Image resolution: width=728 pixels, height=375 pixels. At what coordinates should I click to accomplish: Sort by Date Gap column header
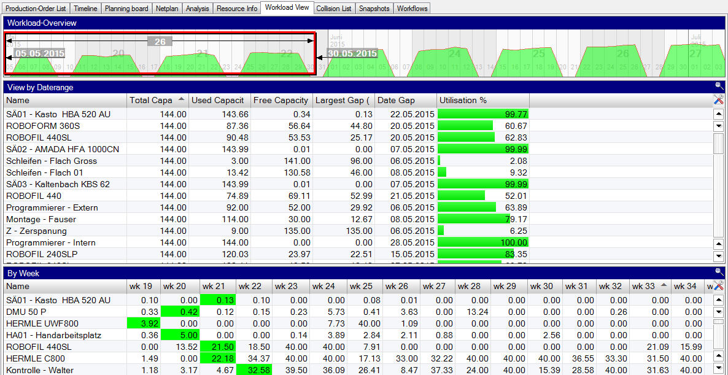(x=406, y=100)
